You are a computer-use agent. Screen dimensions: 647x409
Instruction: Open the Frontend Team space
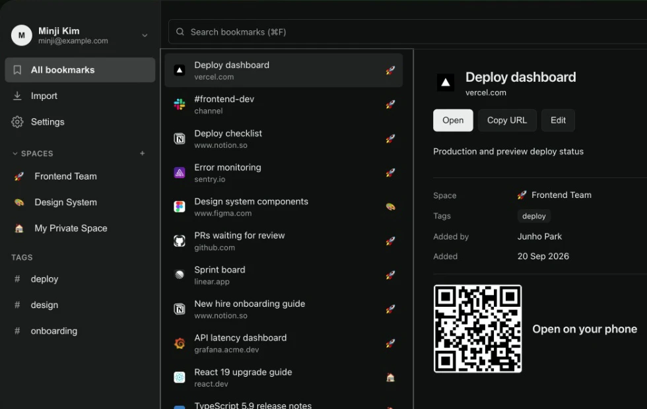click(x=80, y=177)
